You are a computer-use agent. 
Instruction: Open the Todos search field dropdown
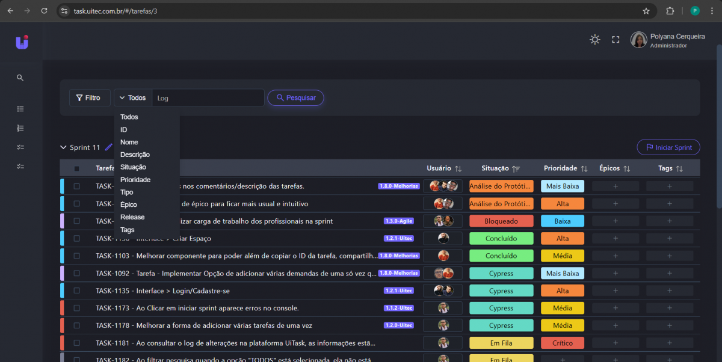[132, 98]
